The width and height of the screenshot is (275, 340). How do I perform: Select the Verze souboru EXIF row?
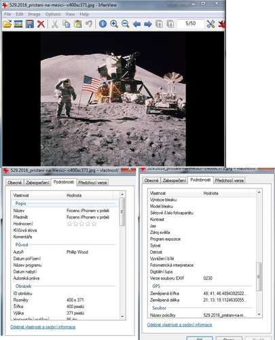(x=202, y=278)
